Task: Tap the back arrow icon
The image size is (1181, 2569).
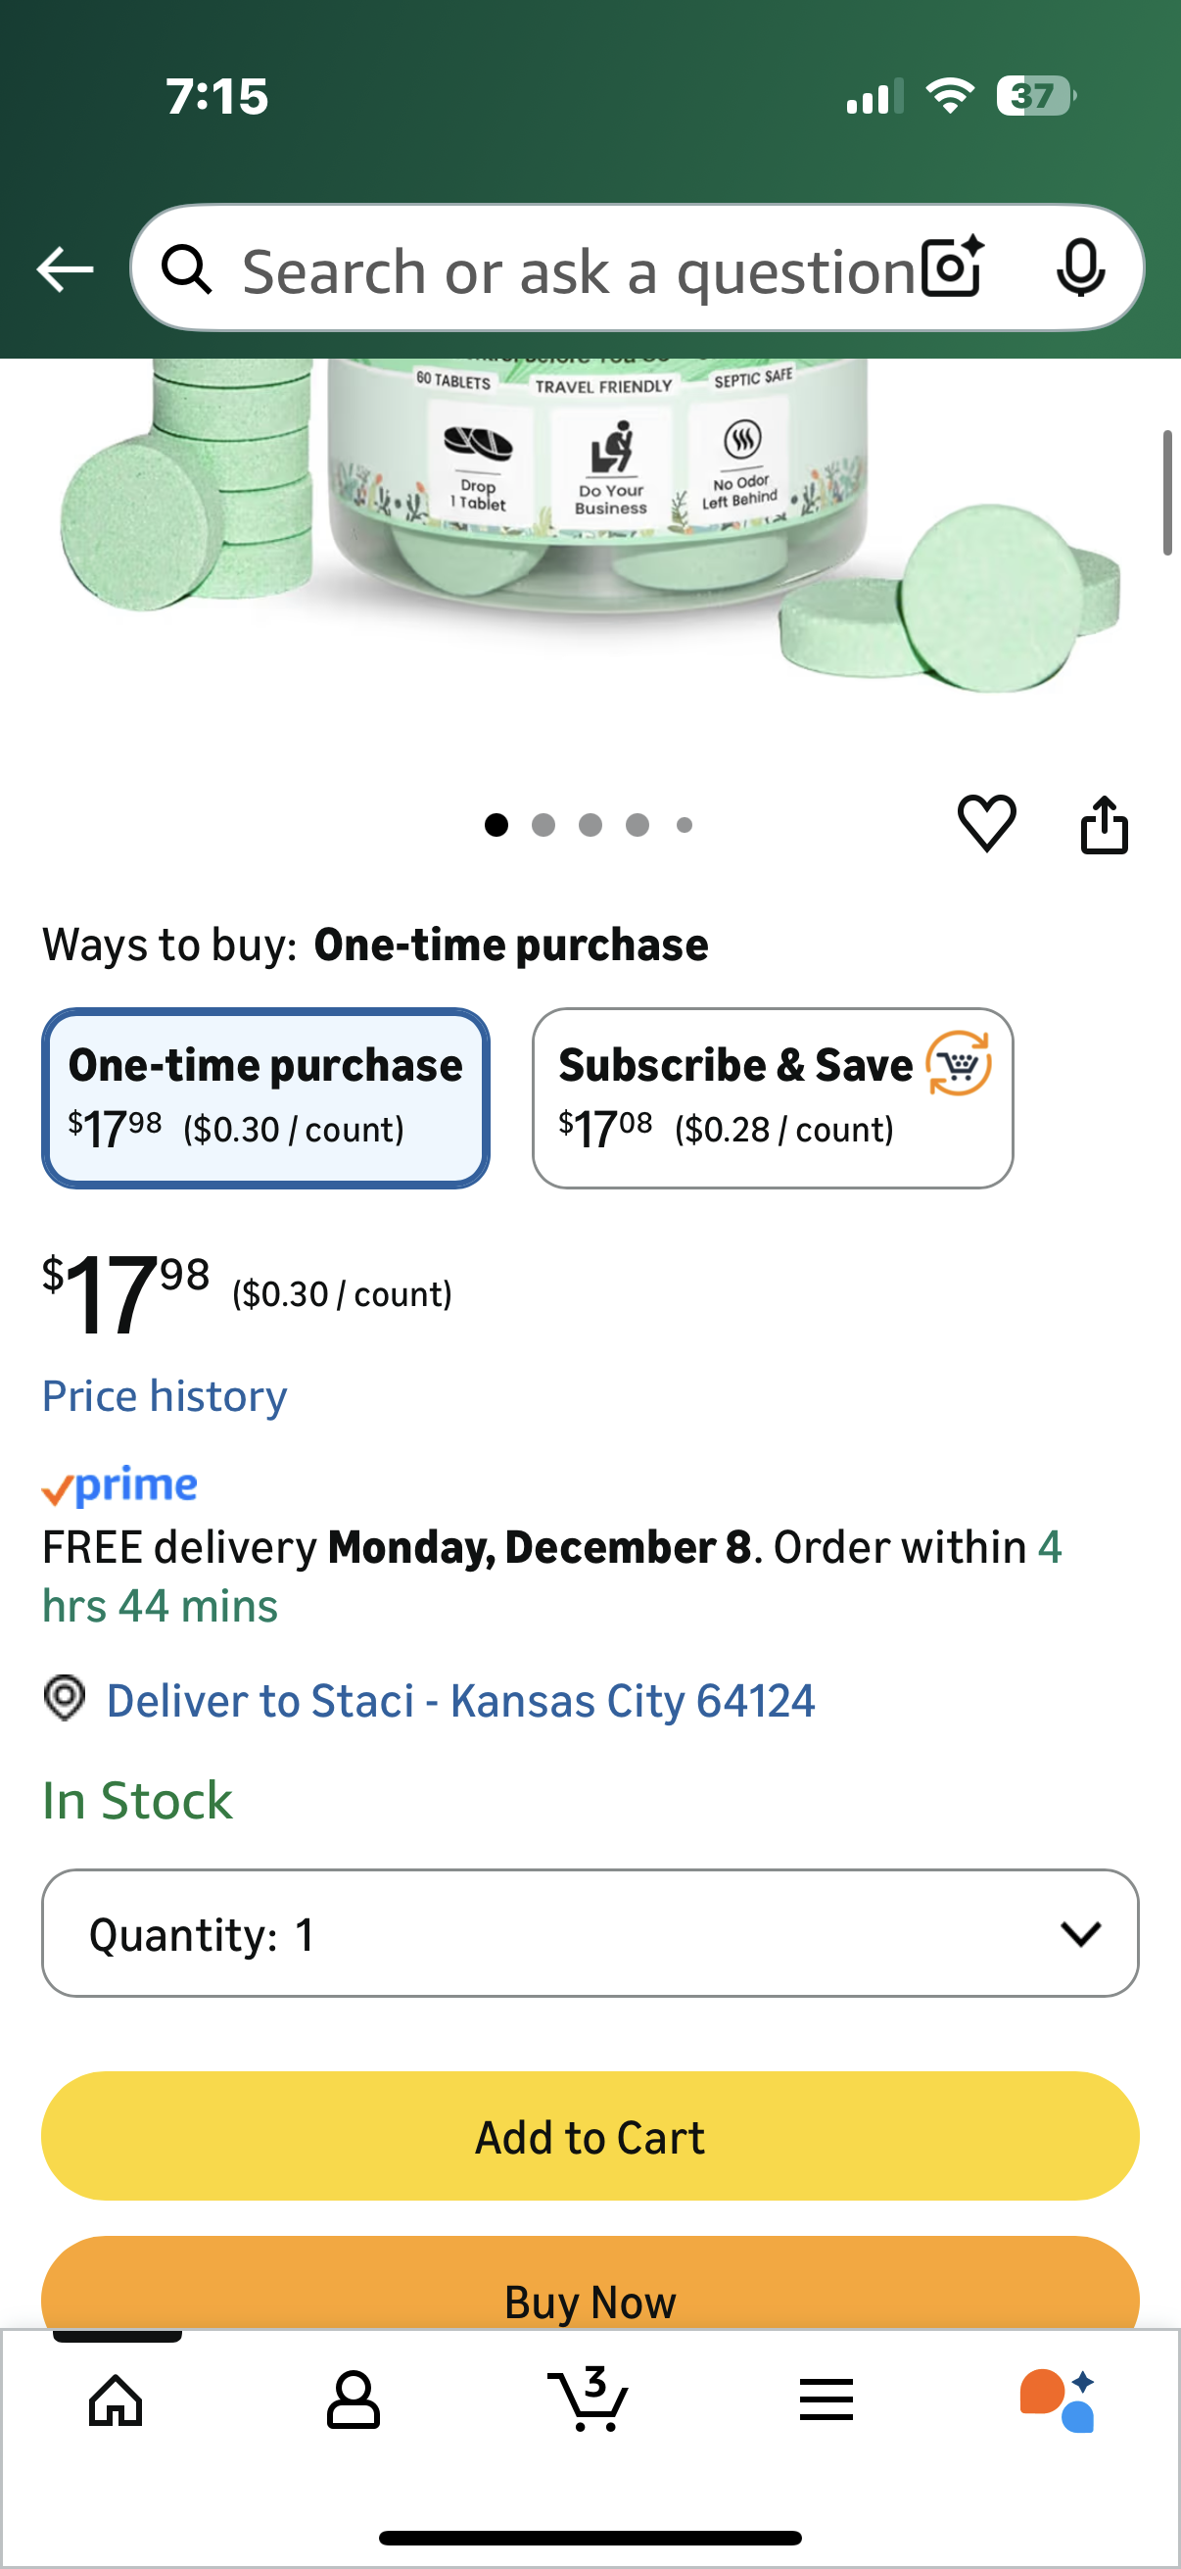Action: pyautogui.click(x=65, y=269)
